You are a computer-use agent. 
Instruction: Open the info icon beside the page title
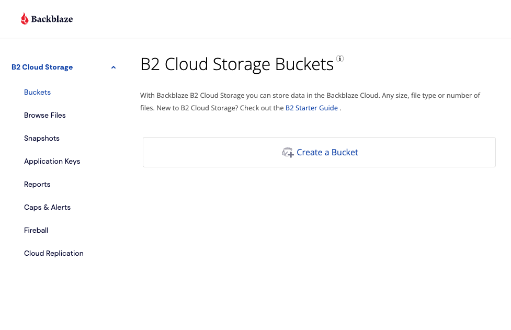coord(340,59)
